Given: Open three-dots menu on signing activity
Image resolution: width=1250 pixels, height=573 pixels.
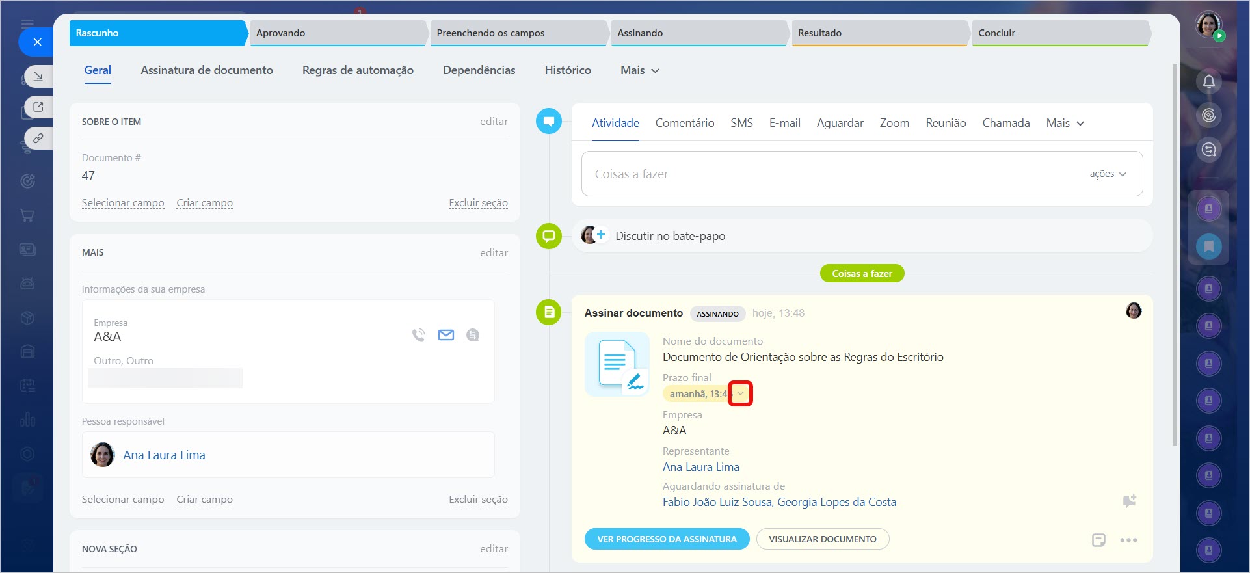Looking at the screenshot, I should coord(1128,540).
